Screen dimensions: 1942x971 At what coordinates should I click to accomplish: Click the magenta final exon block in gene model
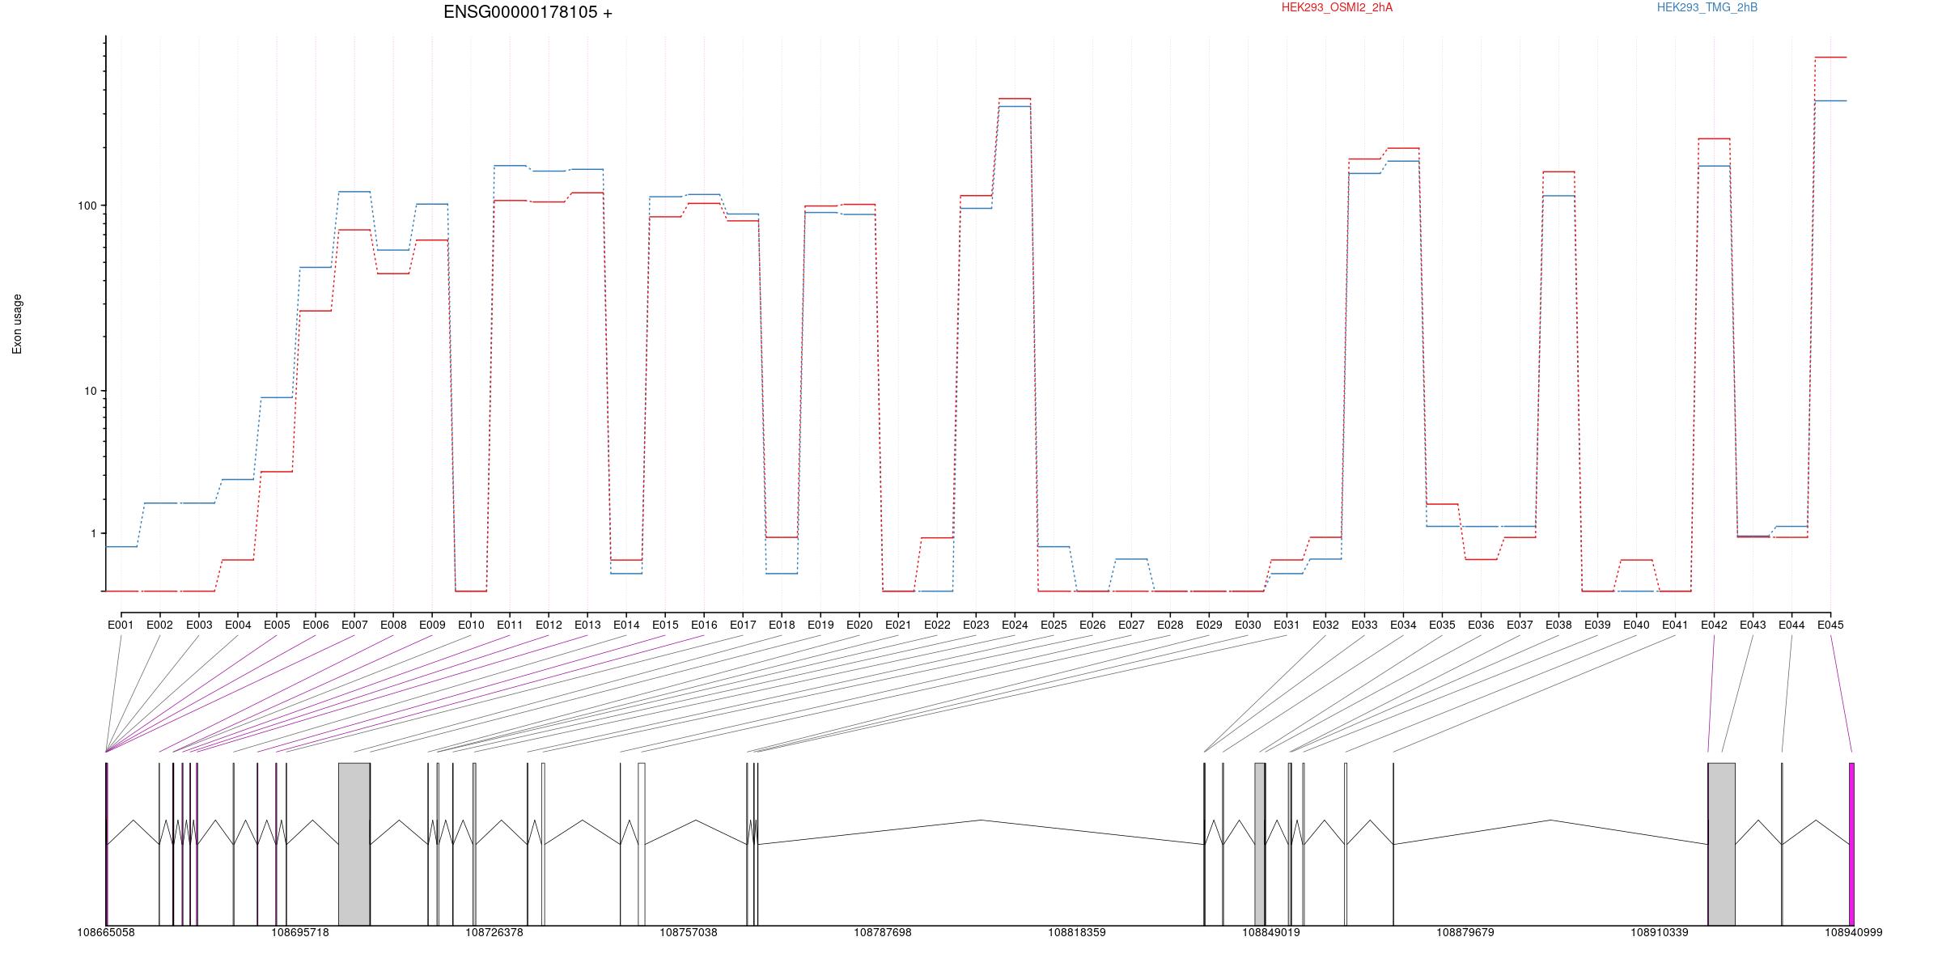1851,844
